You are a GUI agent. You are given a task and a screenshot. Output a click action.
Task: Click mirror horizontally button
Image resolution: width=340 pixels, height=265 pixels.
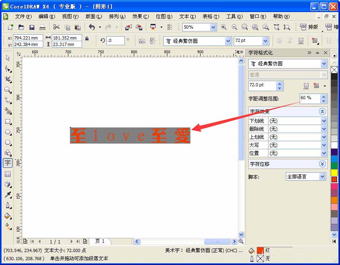pyautogui.click(x=142, y=41)
